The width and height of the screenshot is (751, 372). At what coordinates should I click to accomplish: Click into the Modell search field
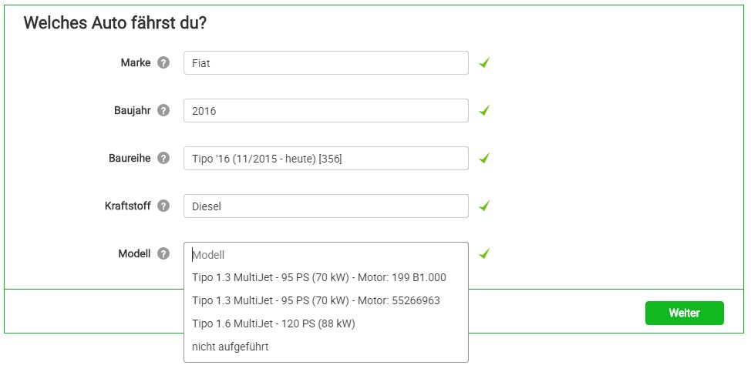pyautogui.click(x=325, y=255)
